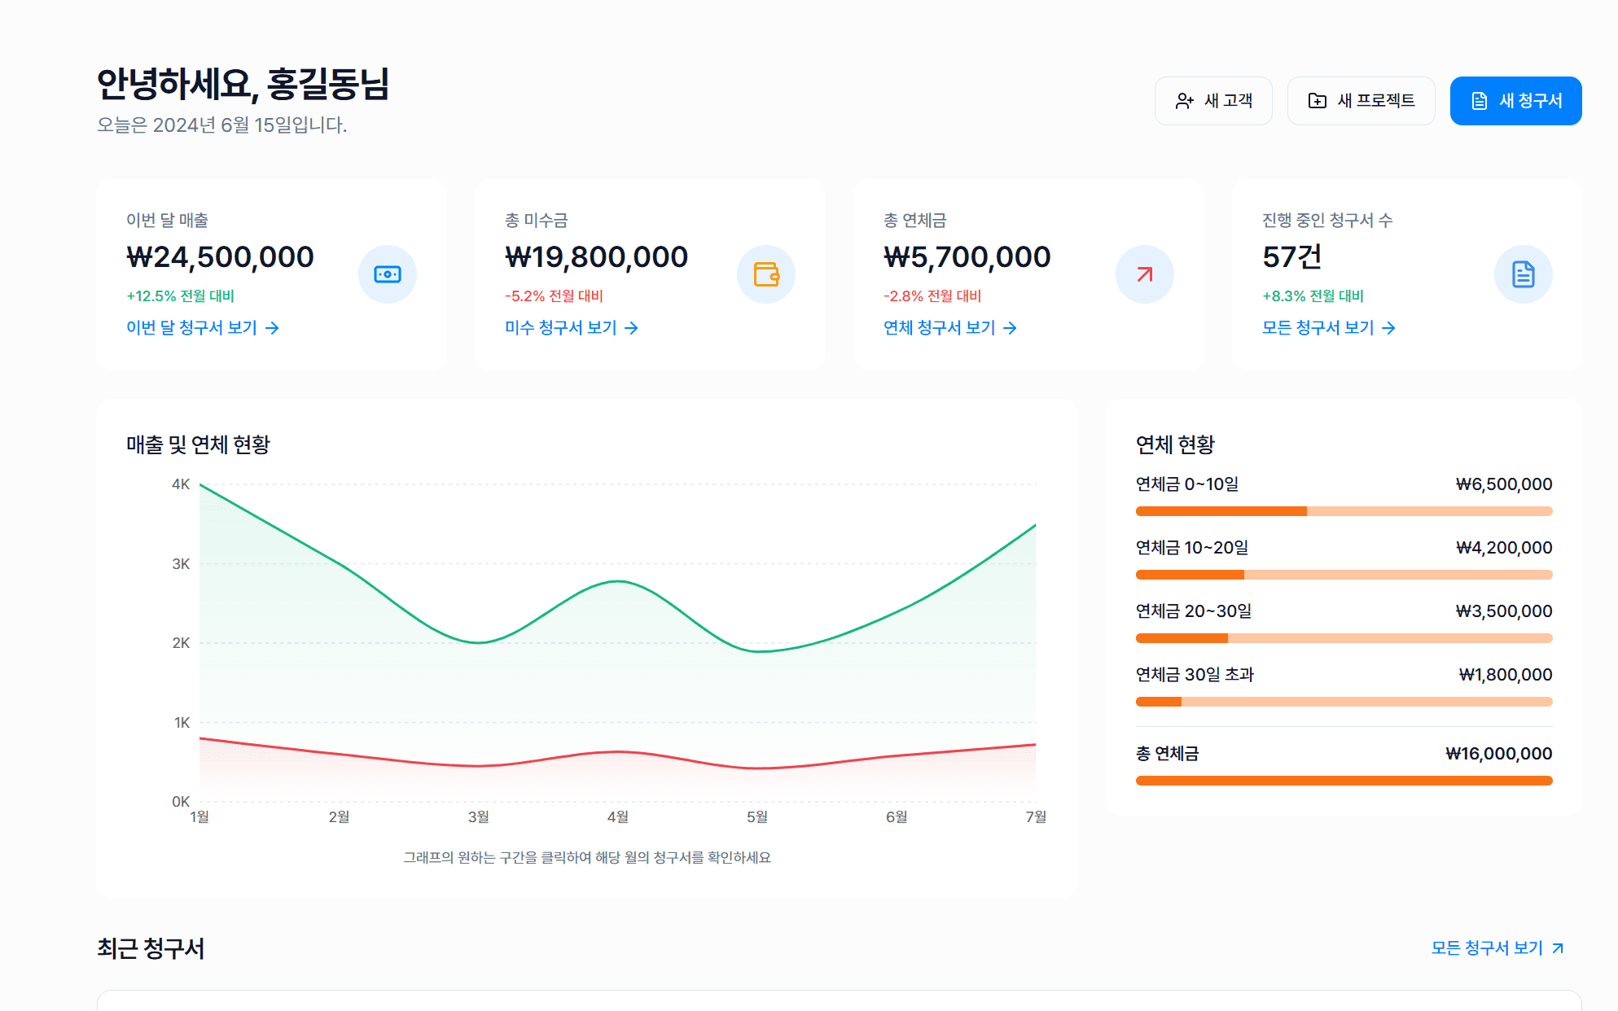Open 미수 청구서 보기 link
The height and width of the screenshot is (1011, 1618).
(572, 328)
